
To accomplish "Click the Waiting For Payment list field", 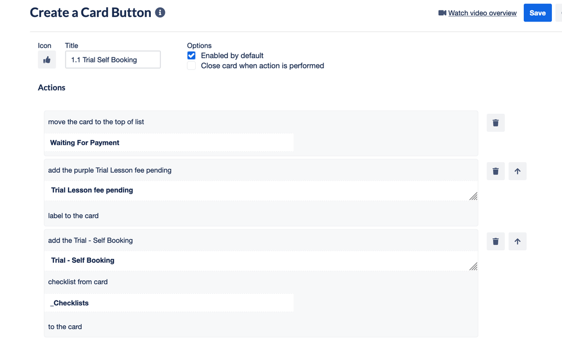I will 169,143.
